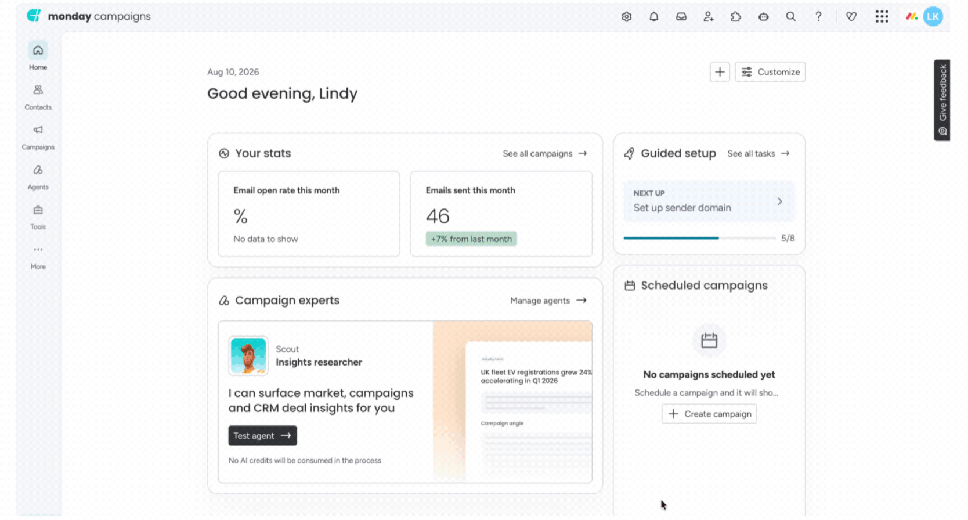Follow the See all tasks link
The width and height of the screenshot is (968, 520).
(758, 154)
